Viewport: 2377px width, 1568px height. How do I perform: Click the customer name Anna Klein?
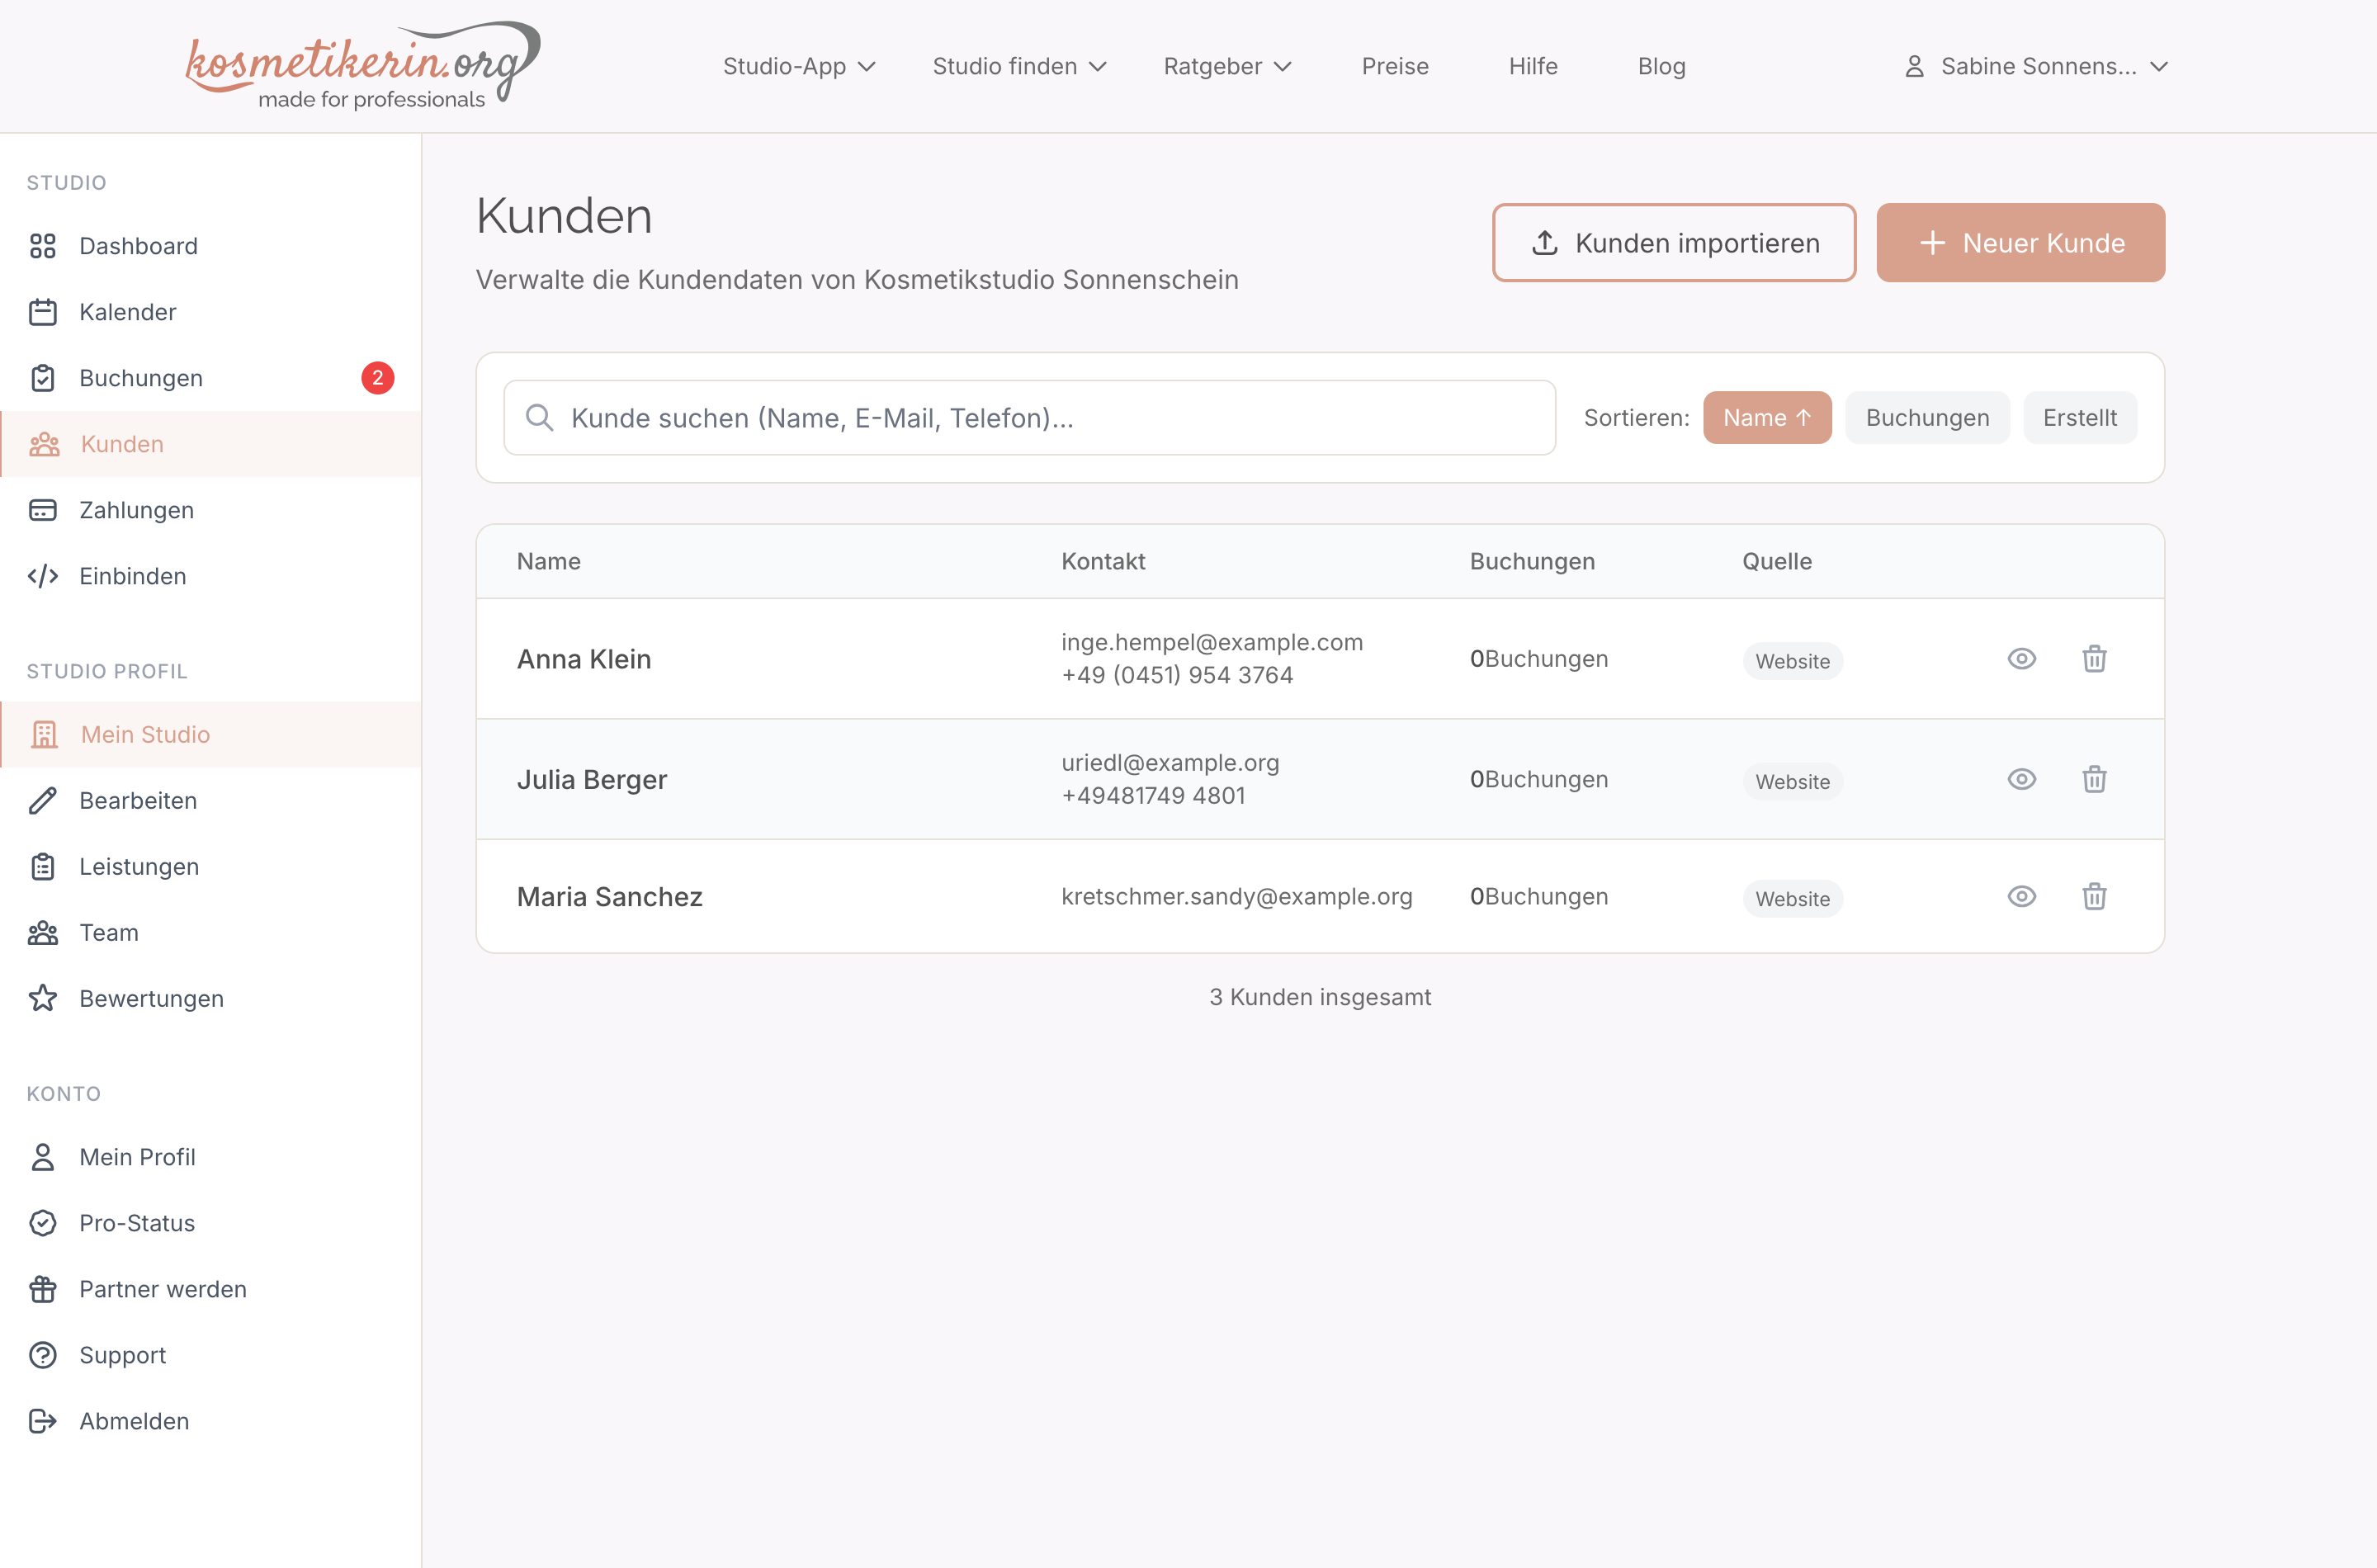(584, 659)
